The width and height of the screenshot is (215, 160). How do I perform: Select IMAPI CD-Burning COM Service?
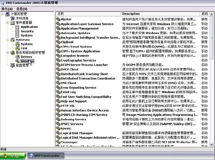pos(84,115)
